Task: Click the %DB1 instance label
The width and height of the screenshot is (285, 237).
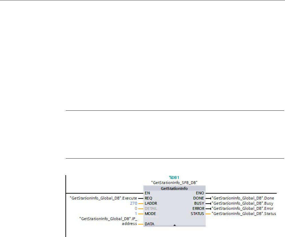Action: tap(174, 177)
